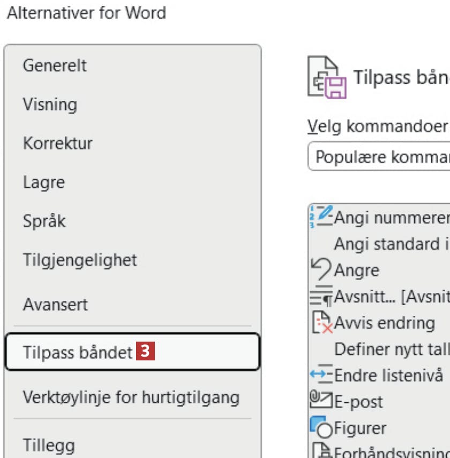
Task: Go to the Lagre category
Action: (133, 182)
